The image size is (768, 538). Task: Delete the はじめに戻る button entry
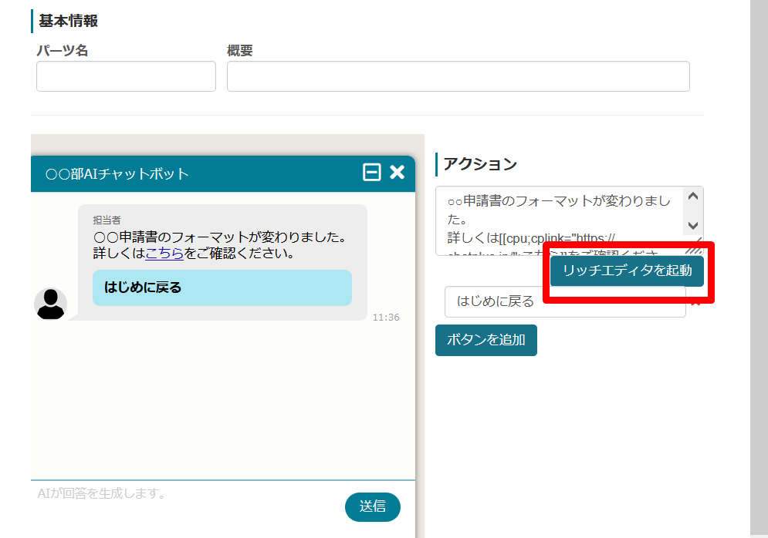point(695,301)
